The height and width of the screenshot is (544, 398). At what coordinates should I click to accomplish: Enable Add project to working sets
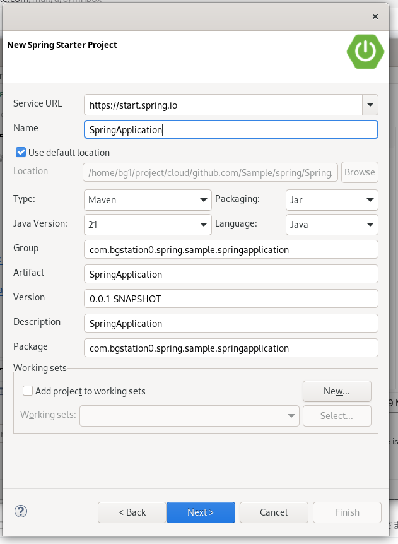(28, 391)
